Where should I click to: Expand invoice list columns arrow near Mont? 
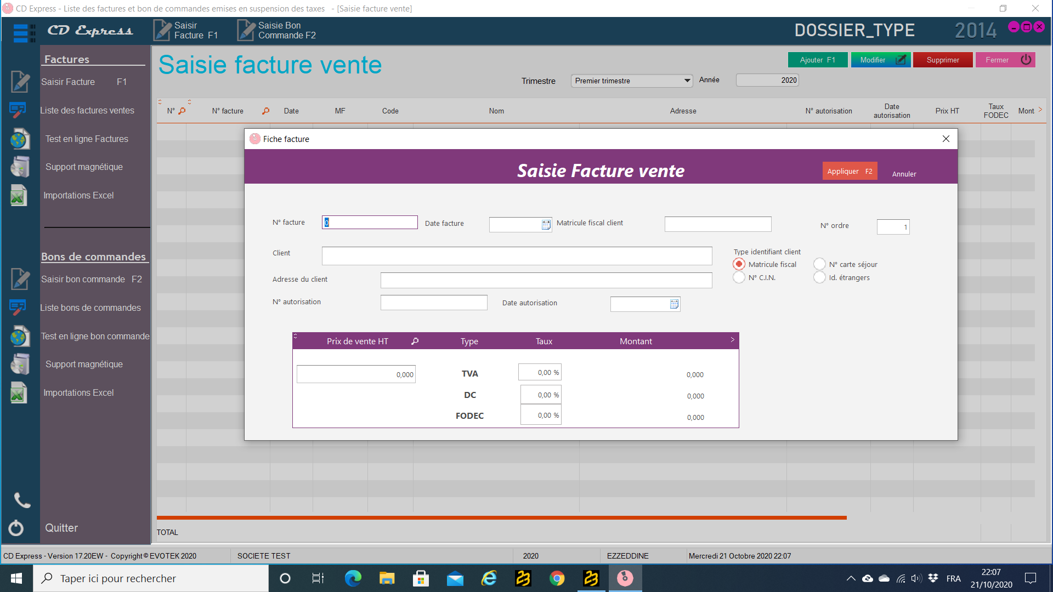(x=1040, y=110)
